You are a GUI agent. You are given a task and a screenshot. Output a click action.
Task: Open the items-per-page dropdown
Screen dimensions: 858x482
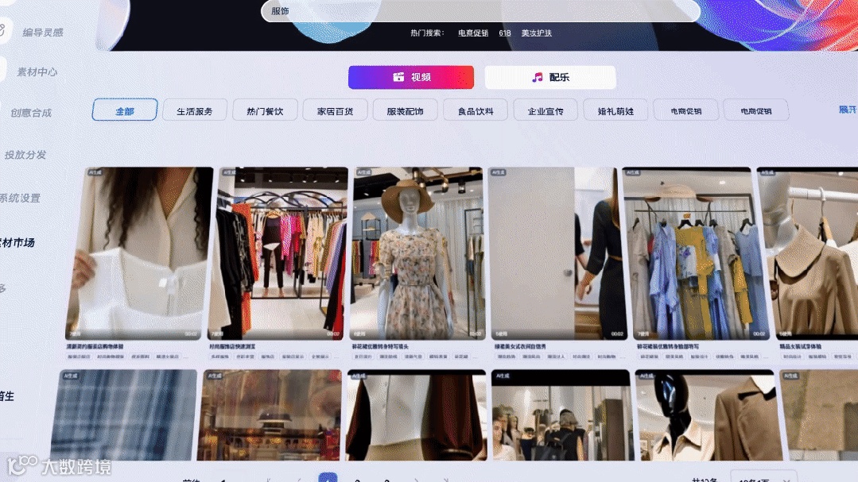(x=762, y=479)
